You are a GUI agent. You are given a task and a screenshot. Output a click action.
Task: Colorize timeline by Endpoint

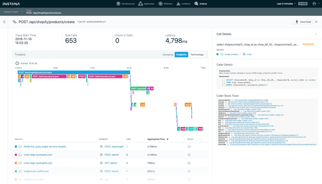(181, 55)
